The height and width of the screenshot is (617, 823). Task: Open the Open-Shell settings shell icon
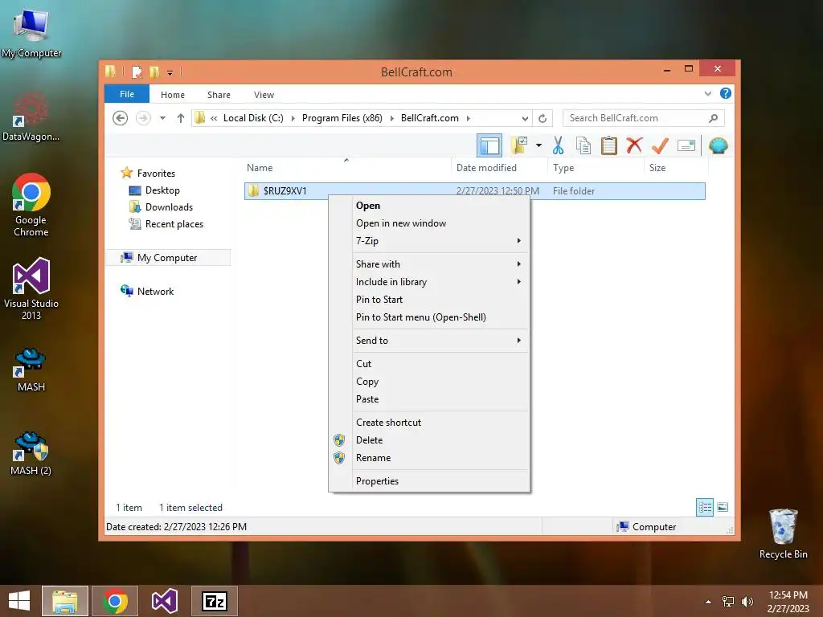coord(718,145)
